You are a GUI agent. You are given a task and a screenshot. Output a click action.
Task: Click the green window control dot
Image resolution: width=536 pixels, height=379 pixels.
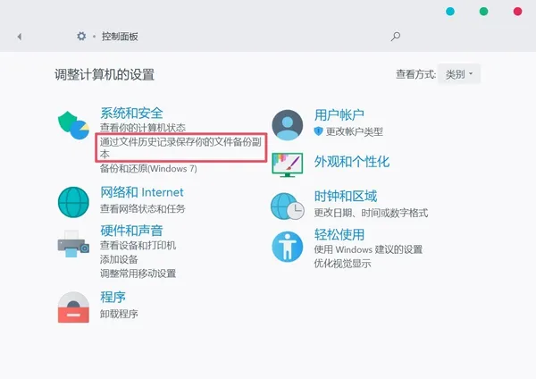[x=483, y=12]
